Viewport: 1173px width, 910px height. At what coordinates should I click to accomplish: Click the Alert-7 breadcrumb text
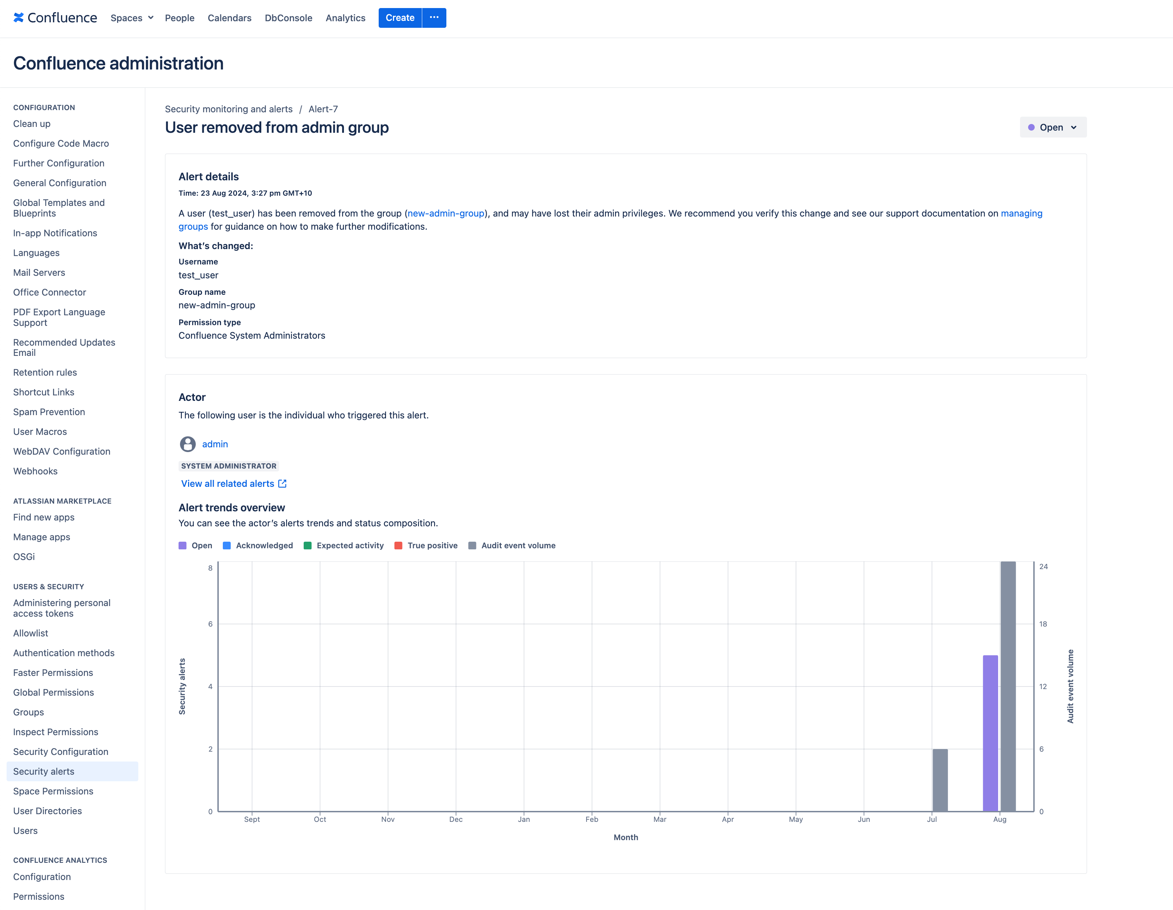323,109
